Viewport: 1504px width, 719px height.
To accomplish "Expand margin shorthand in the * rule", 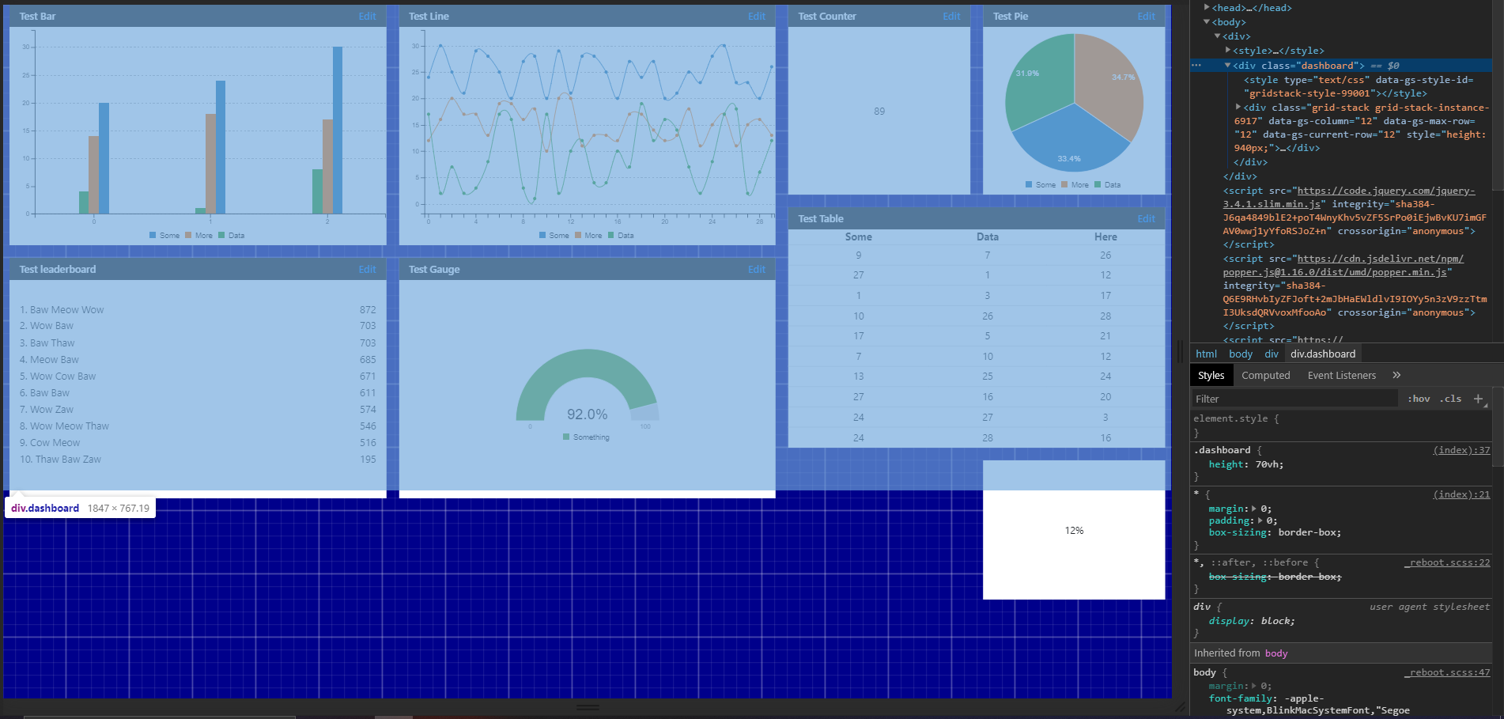I will 1255,509.
